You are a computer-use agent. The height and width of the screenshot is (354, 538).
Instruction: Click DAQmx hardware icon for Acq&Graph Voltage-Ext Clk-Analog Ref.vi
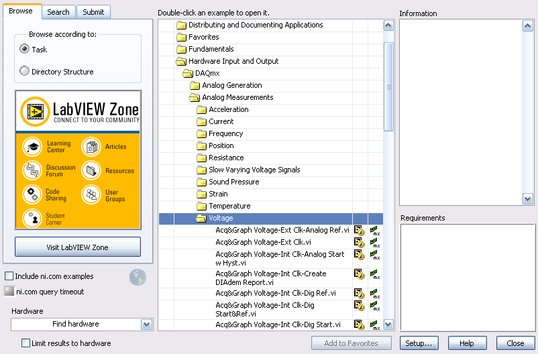click(x=375, y=231)
